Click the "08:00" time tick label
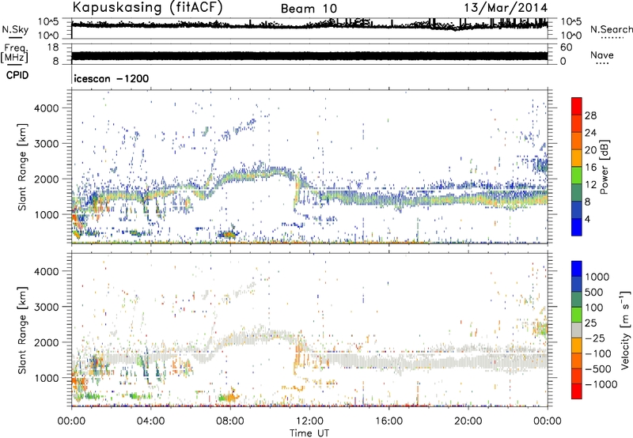The height and width of the screenshot is (438, 633). coord(230,421)
